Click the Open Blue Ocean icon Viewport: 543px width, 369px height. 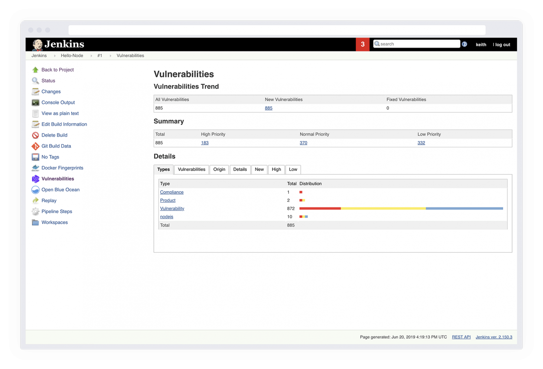pyautogui.click(x=35, y=190)
